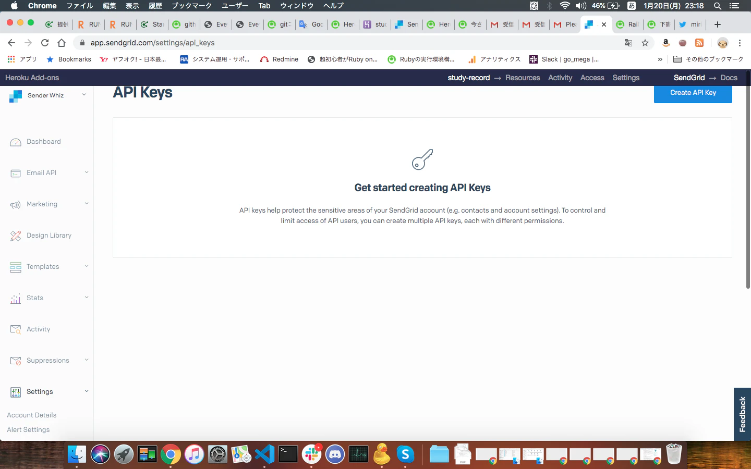Click the Email API card icon

tap(16, 174)
